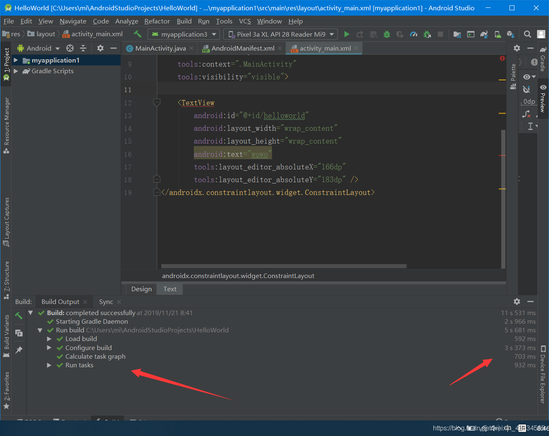
Task: Click the Apply Changes and Restart Activity icon
Action: click(x=360, y=34)
